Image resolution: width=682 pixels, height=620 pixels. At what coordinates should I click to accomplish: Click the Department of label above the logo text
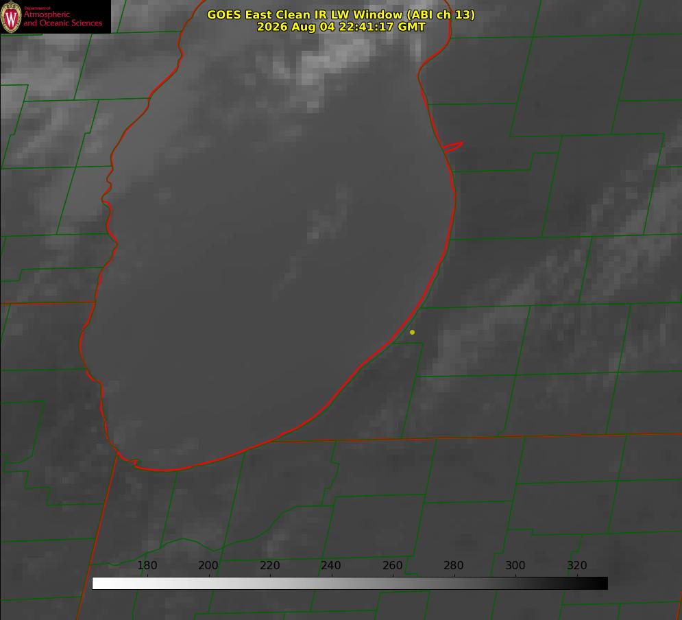pos(37,8)
